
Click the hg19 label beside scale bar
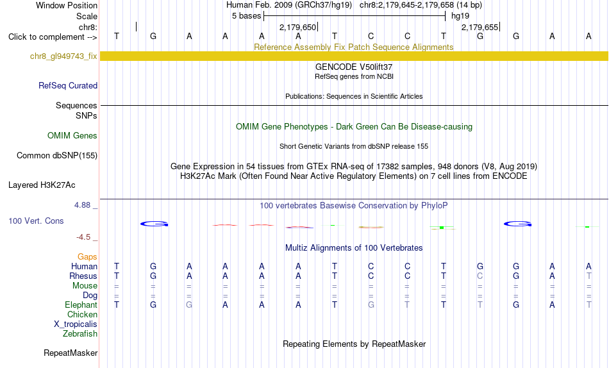(x=460, y=16)
